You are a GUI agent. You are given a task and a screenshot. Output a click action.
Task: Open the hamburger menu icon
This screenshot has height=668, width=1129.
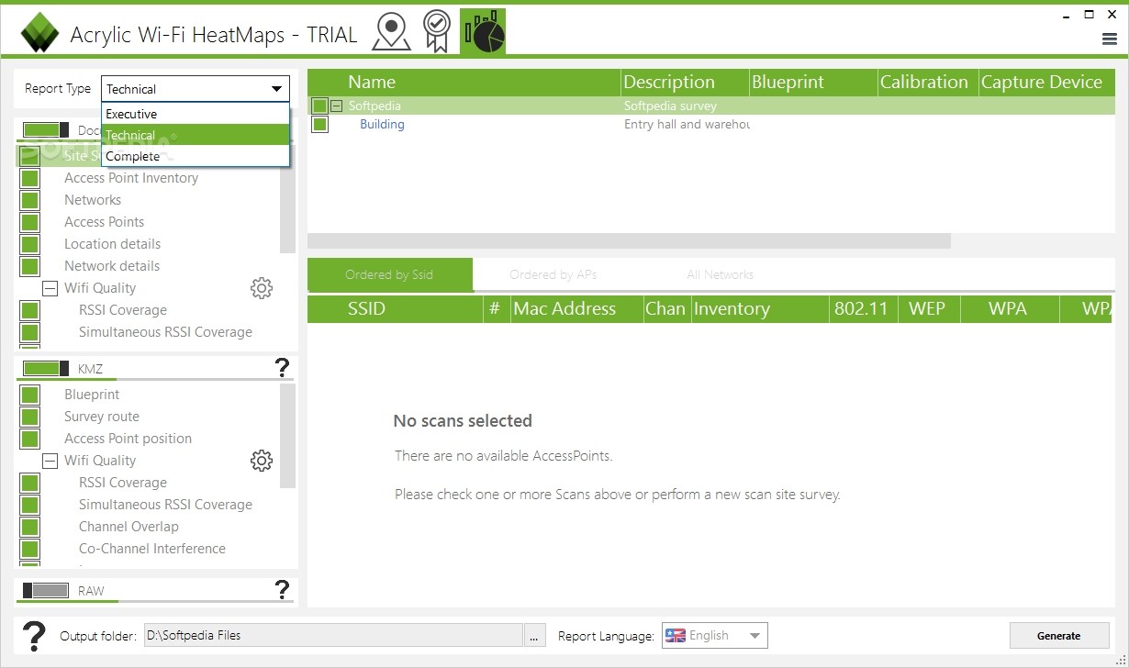pos(1109,39)
